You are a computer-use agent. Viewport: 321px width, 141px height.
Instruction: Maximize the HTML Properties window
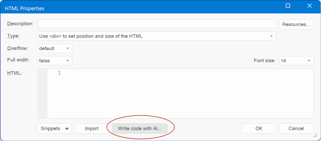point(288,6)
